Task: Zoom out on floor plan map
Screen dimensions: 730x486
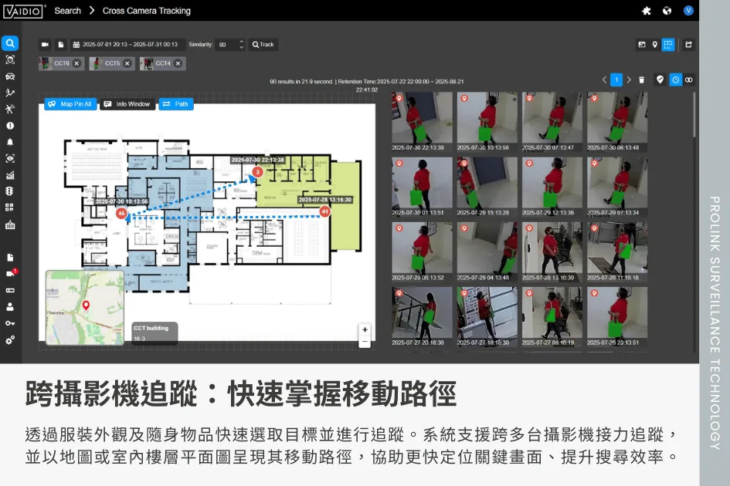Action: (x=365, y=342)
